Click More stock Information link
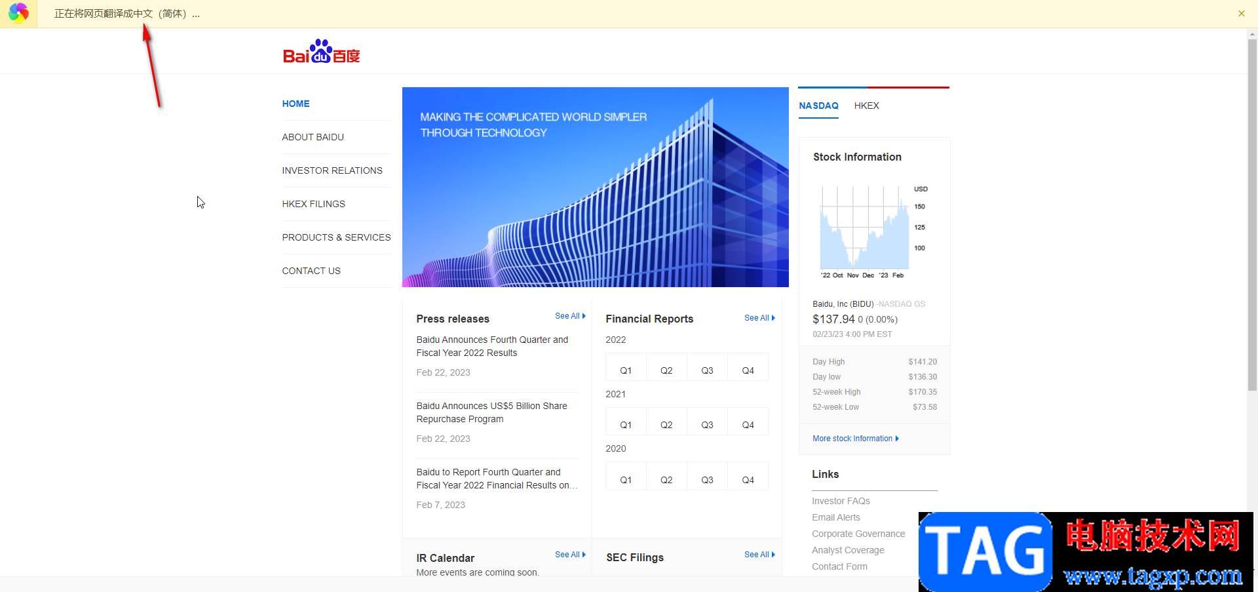 (856, 439)
